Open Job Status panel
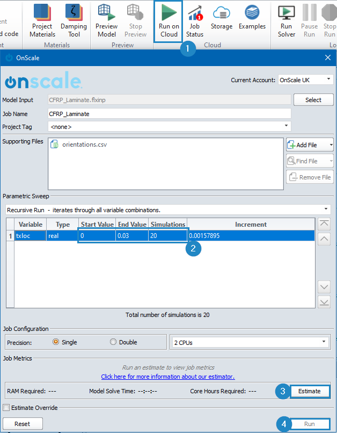 195,21
